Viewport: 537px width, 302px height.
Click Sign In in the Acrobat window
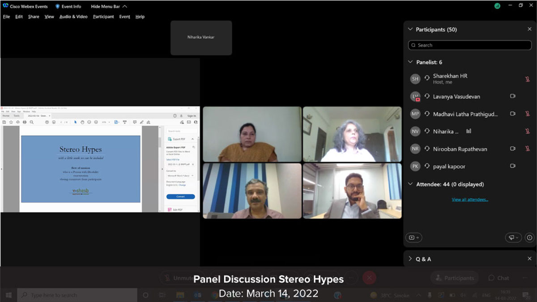(x=191, y=116)
